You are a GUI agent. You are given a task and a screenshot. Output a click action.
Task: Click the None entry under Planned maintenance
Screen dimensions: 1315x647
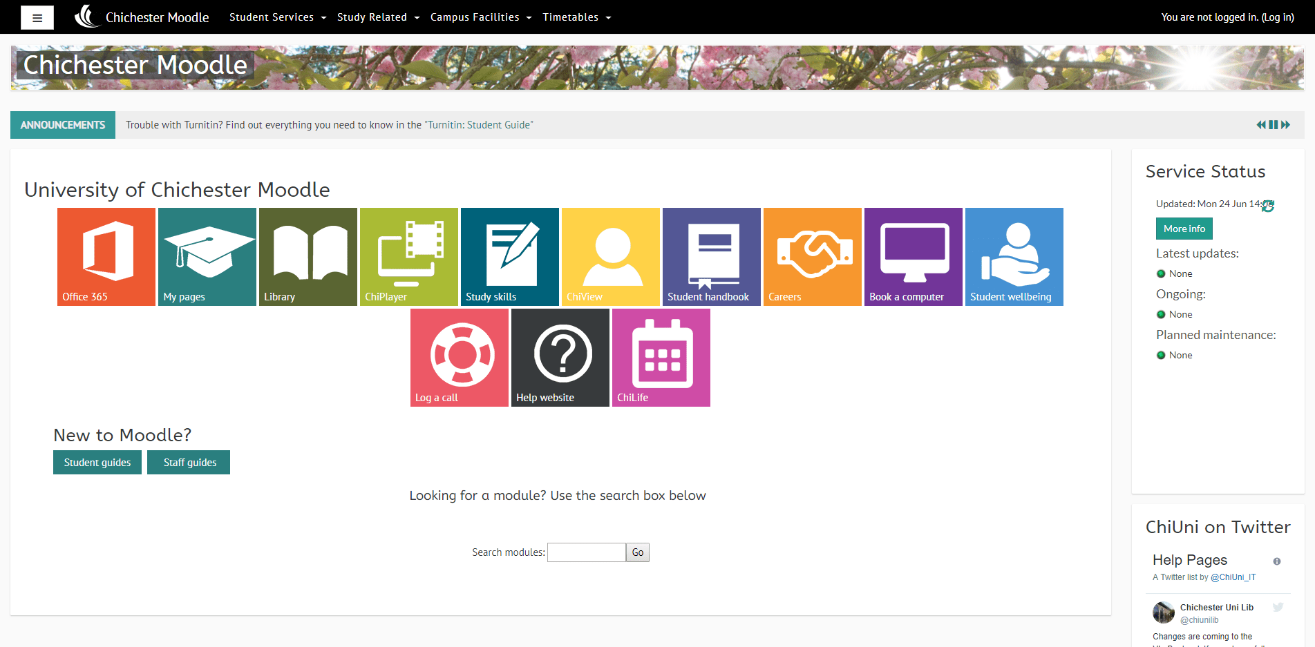point(1180,355)
